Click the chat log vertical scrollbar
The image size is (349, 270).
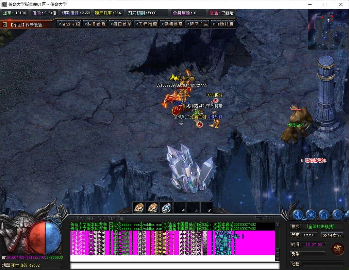point(277,241)
